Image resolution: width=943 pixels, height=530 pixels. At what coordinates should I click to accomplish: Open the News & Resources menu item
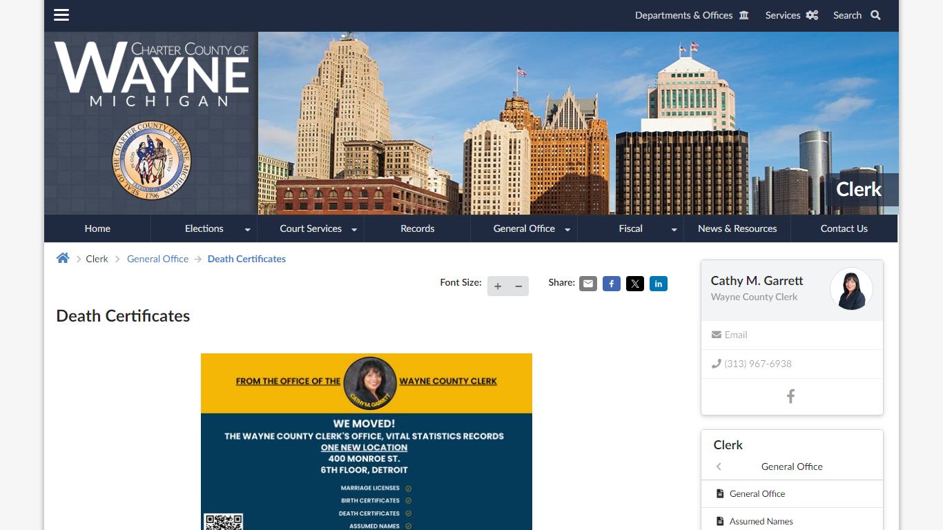(737, 228)
